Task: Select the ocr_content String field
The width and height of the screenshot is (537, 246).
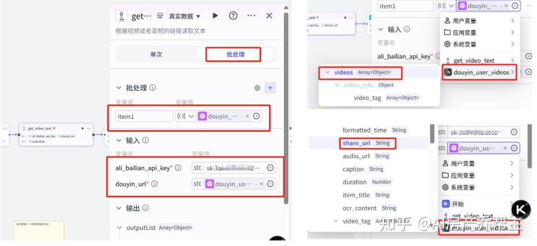Action: tap(369, 208)
